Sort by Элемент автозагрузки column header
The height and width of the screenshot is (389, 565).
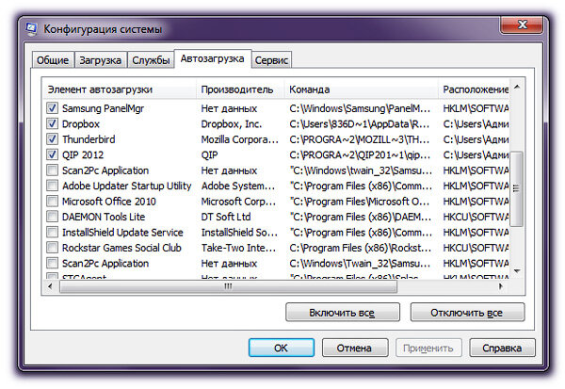click(x=120, y=89)
